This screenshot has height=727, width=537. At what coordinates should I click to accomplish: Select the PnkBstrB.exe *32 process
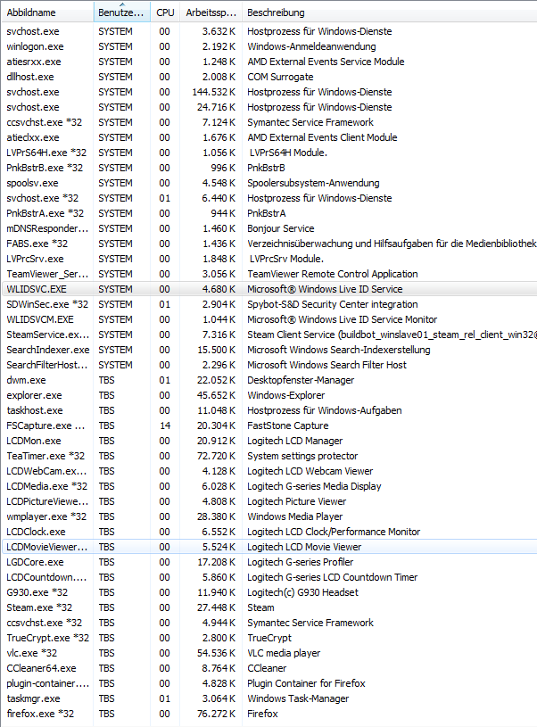click(x=269, y=168)
